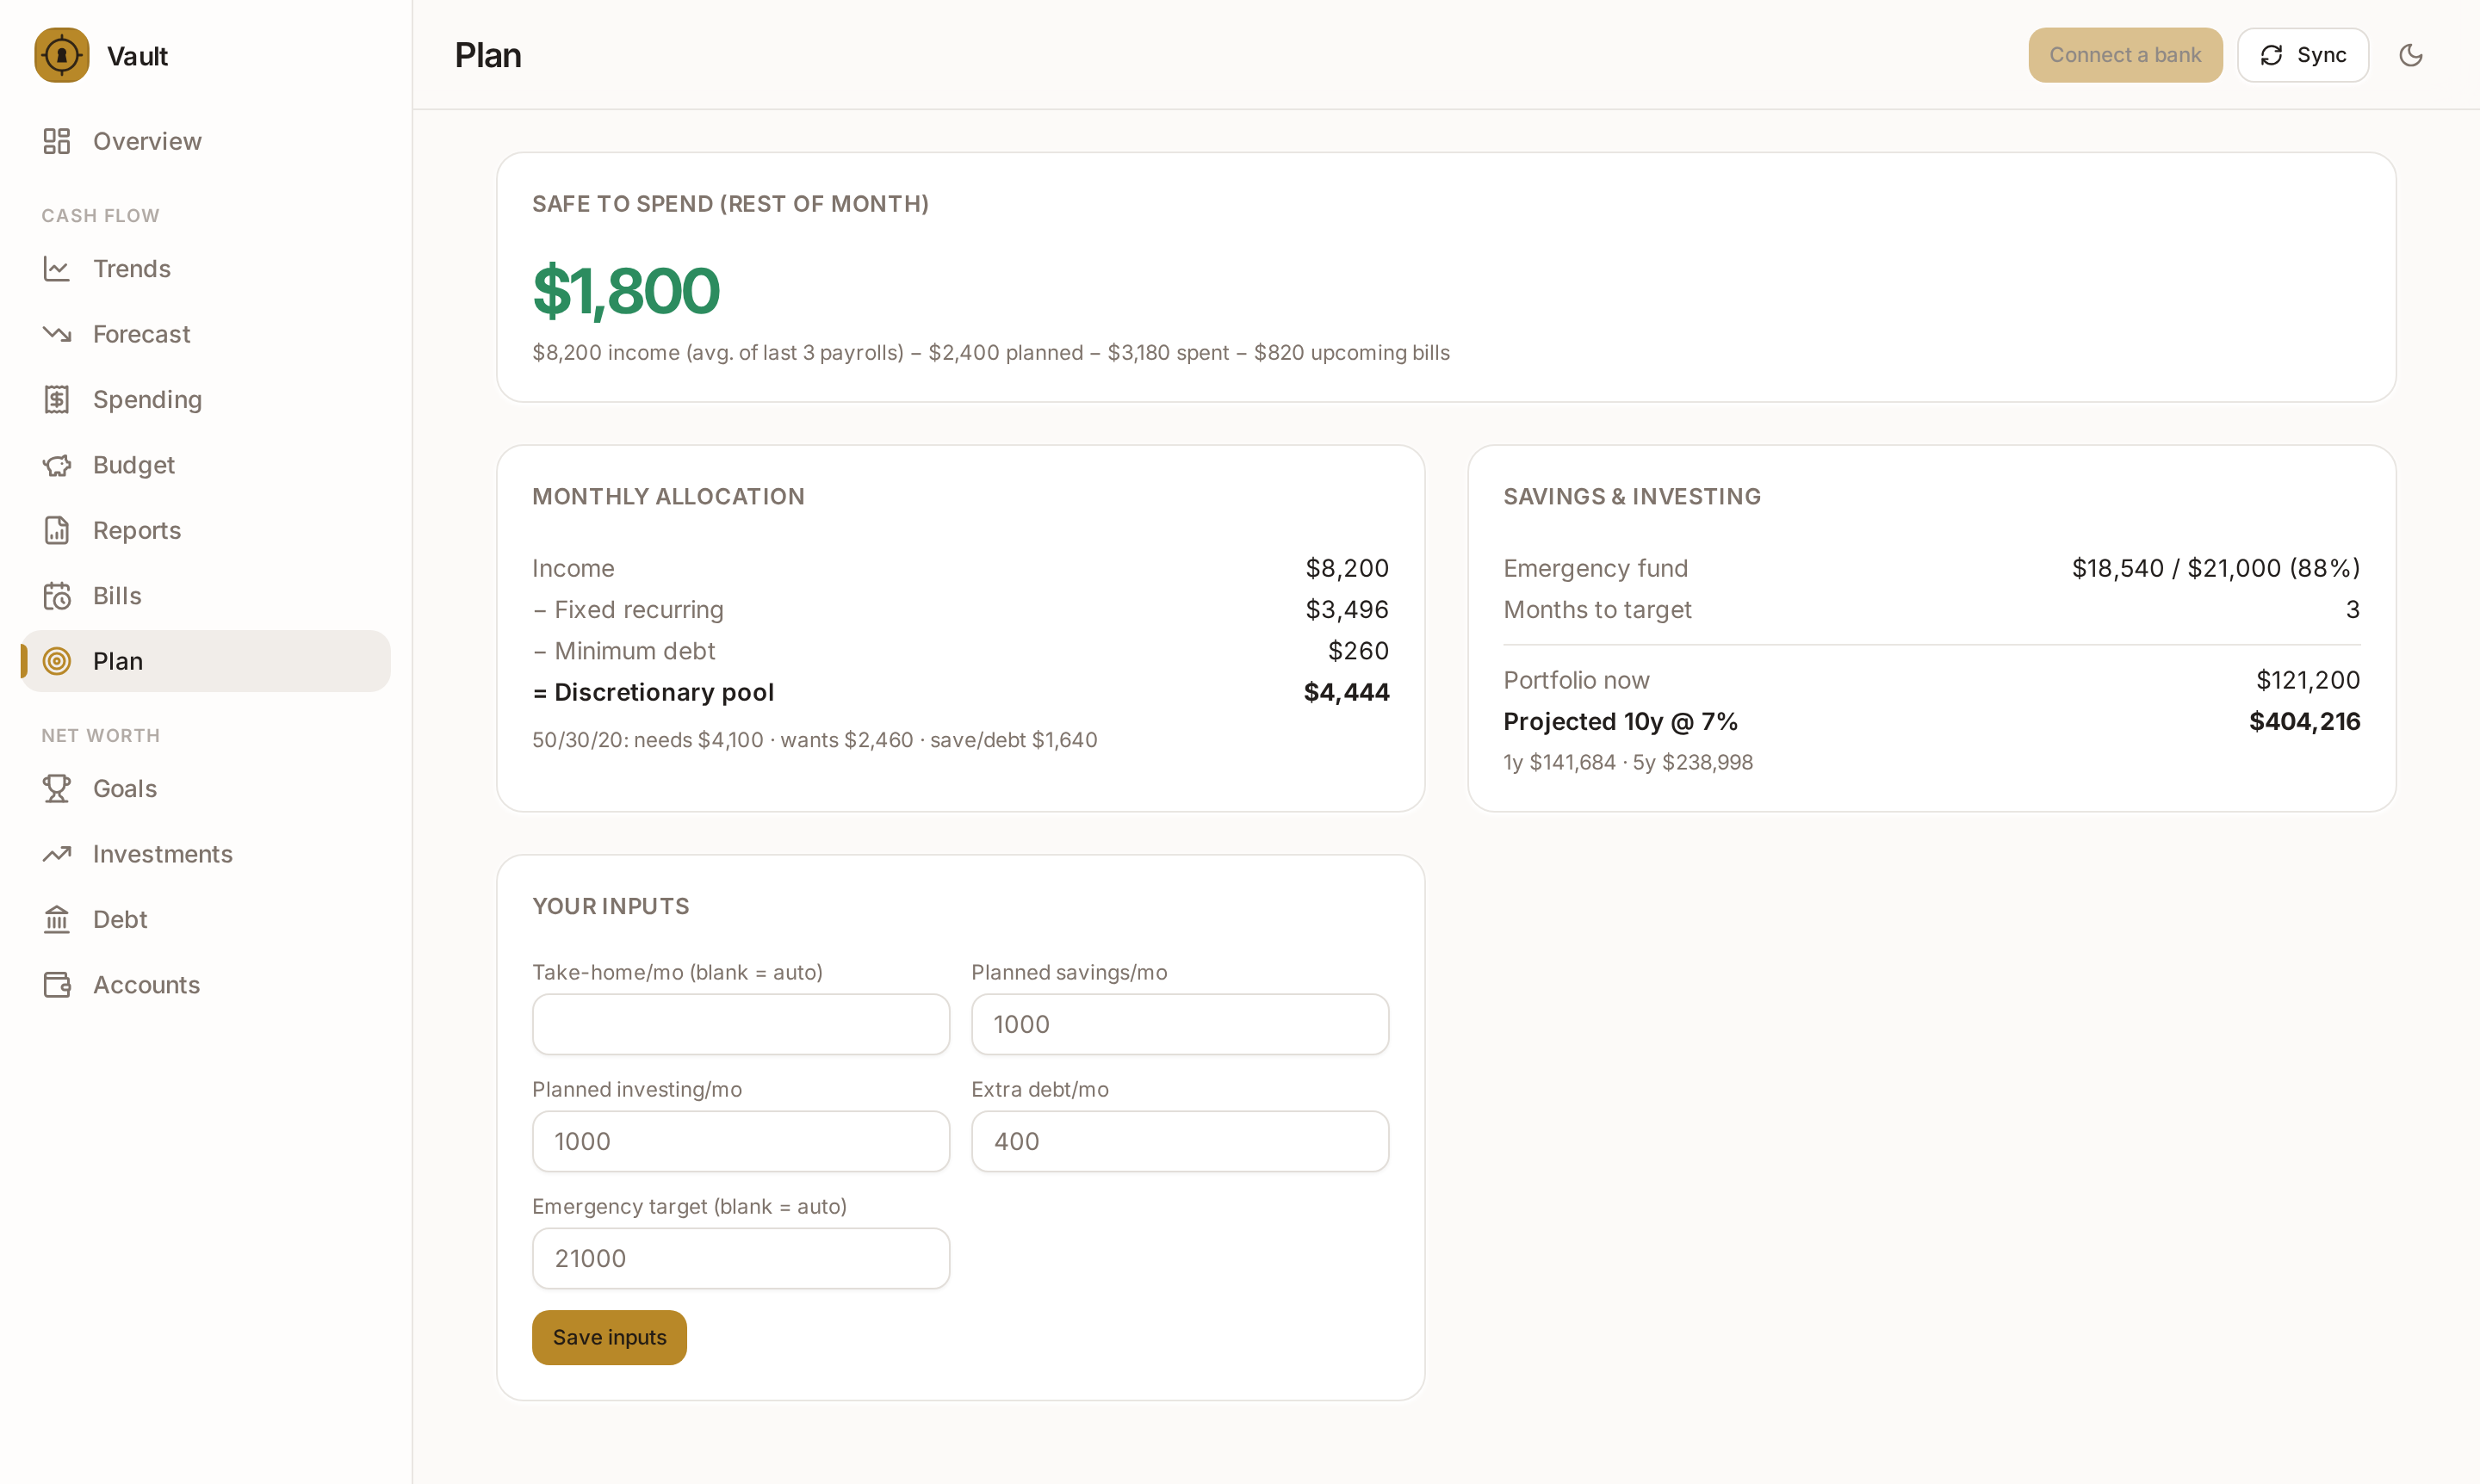
Task: Click the Vault app name
Action: click(137, 56)
